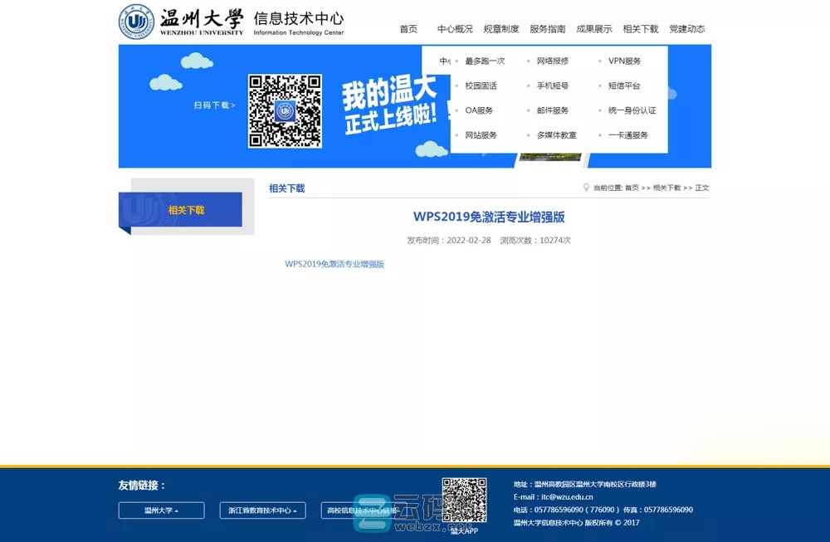Click the footer 温大APP QR code

pos(464,500)
